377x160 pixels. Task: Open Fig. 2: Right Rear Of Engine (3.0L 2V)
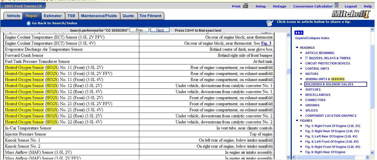pyautogui.click(x=332, y=131)
